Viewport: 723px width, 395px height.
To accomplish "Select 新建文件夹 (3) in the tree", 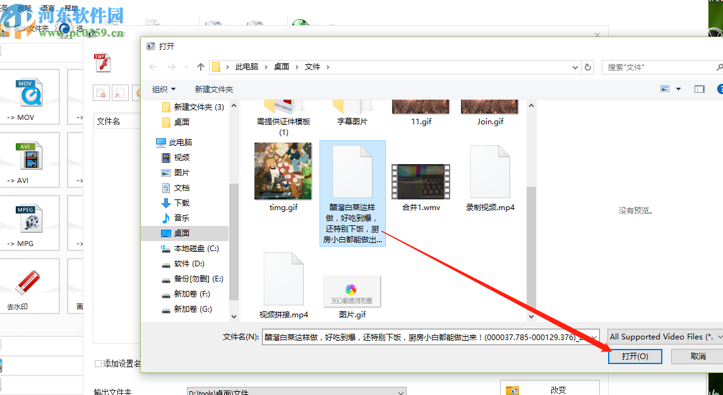I will point(193,107).
